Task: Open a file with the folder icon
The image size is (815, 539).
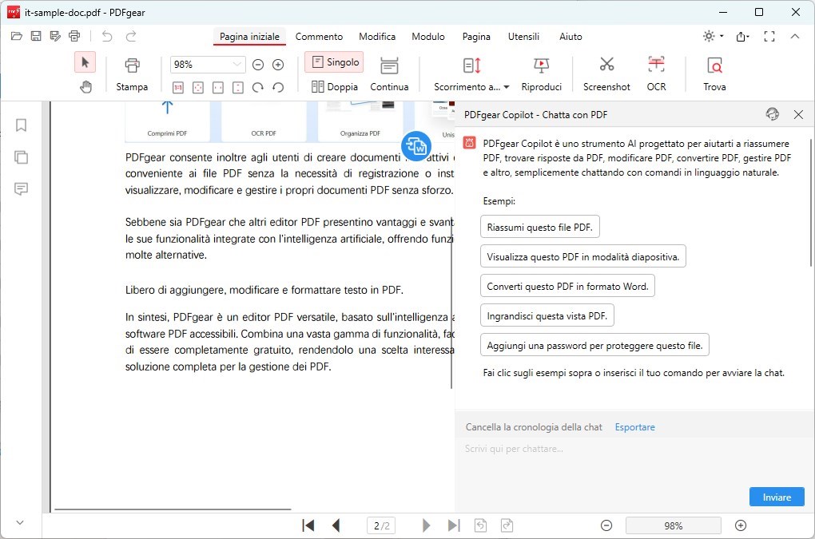Action: 17,36
